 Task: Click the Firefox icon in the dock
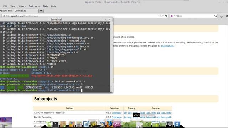coord(109,124)
